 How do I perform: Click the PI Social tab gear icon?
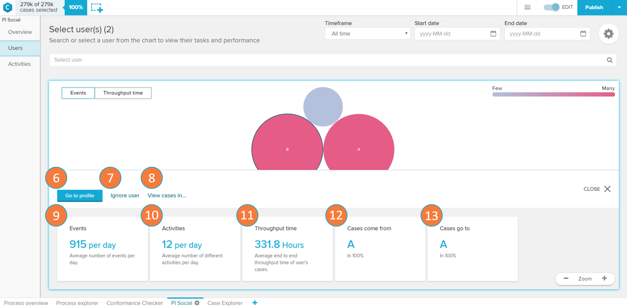click(x=197, y=303)
